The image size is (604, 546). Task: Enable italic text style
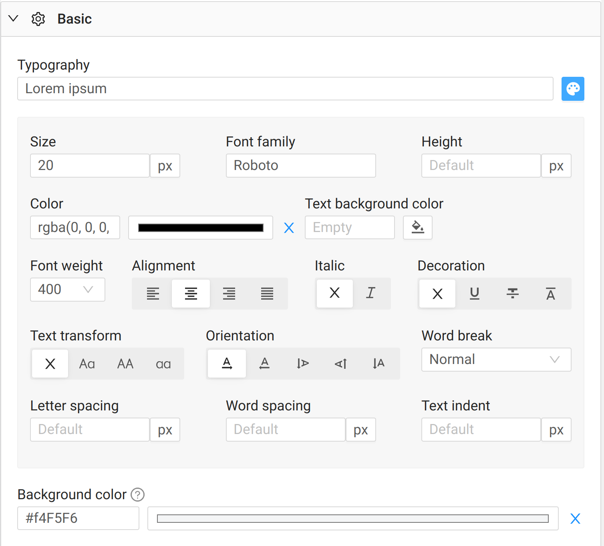(371, 294)
